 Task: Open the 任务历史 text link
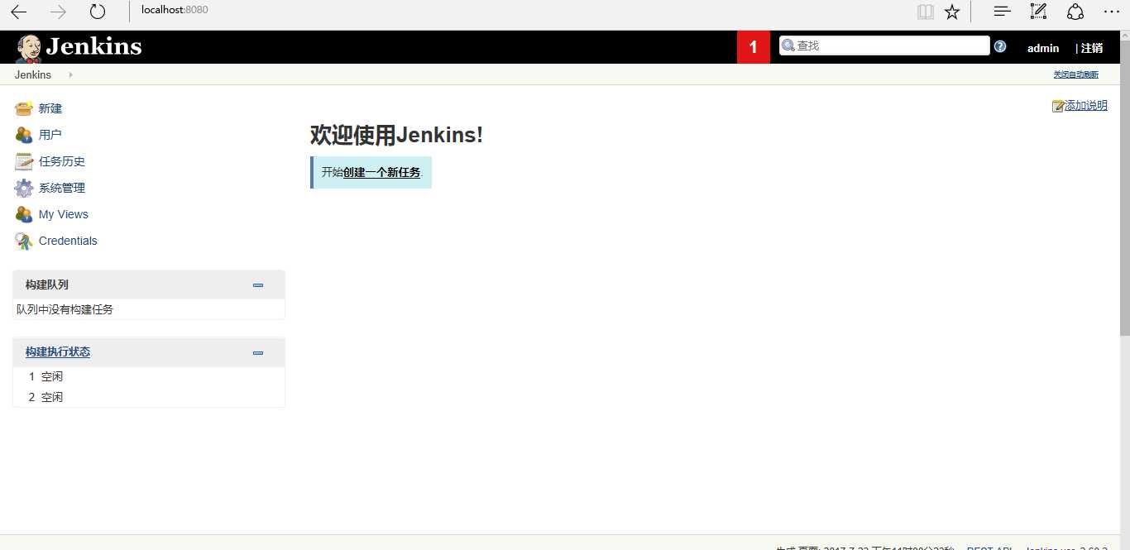click(x=62, y=161)
